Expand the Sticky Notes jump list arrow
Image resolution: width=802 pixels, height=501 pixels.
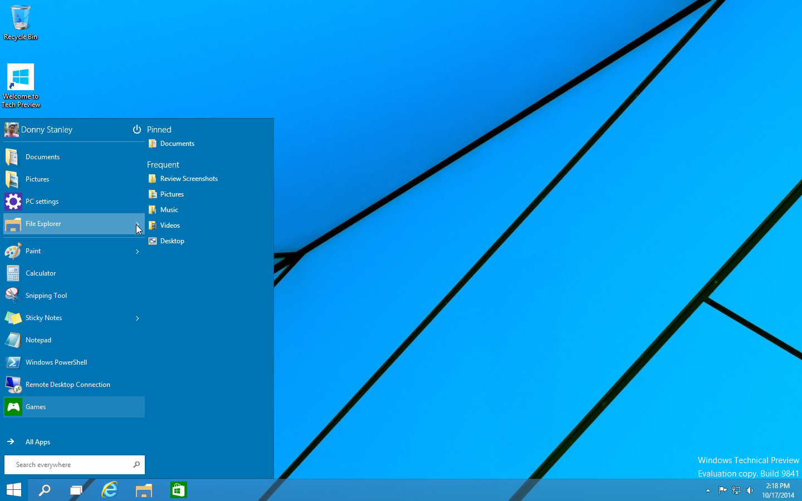(x=137, y=318)
